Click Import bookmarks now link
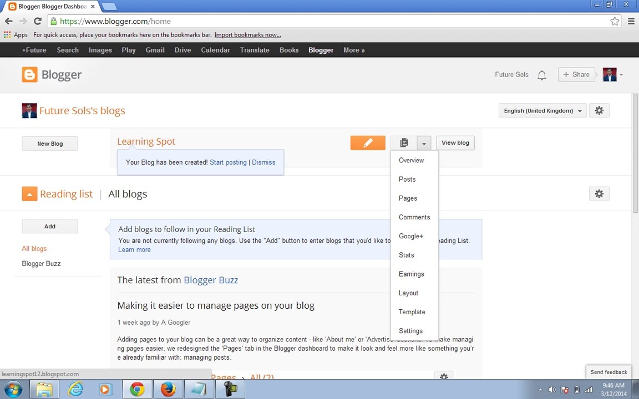Screen dimensions: 639x399 248,35
